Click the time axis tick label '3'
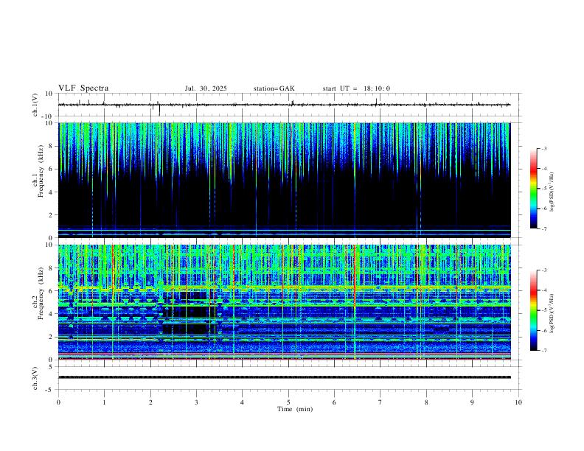Image resolution: width=584 pixels, height=451 pixels. [x=196, y=402]
